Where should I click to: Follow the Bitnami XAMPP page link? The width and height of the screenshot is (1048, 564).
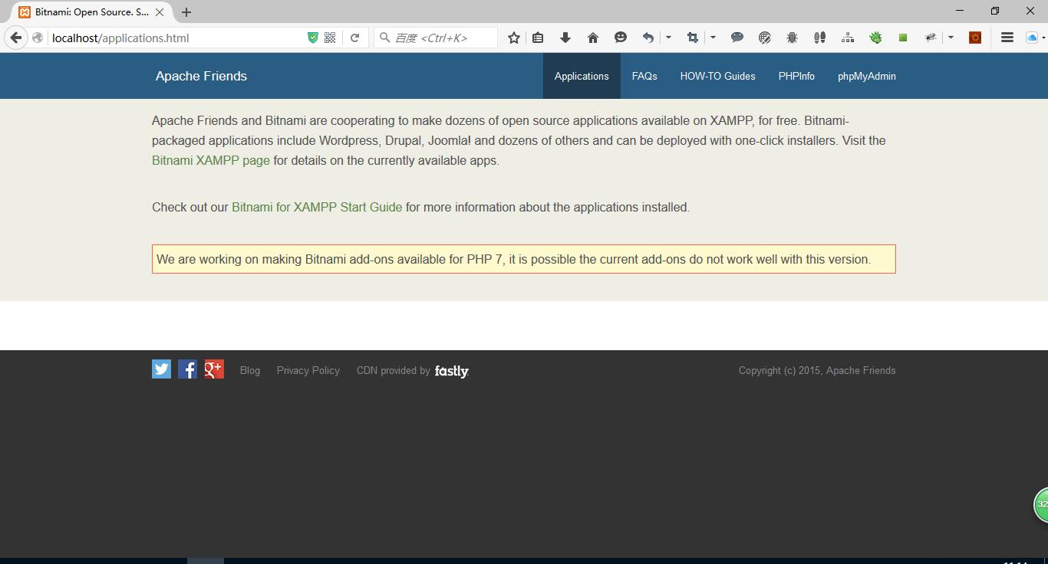211,160
